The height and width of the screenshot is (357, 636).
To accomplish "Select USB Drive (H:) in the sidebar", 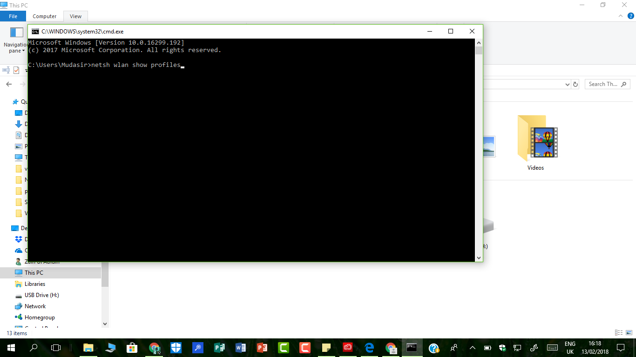I will point(42,295).
